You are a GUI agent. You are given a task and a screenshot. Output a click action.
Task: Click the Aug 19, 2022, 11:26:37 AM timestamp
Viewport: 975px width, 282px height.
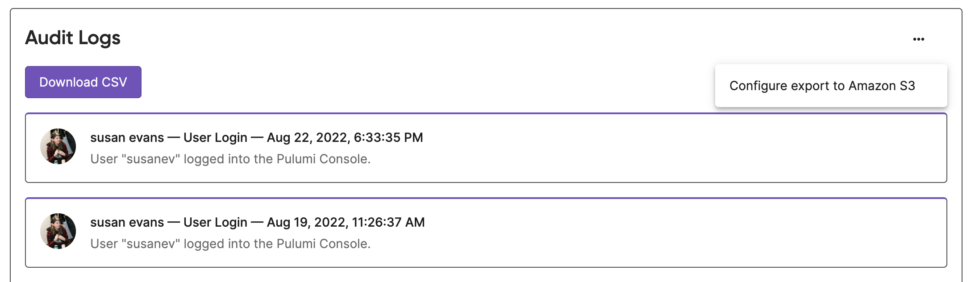(x=346, y=222)
